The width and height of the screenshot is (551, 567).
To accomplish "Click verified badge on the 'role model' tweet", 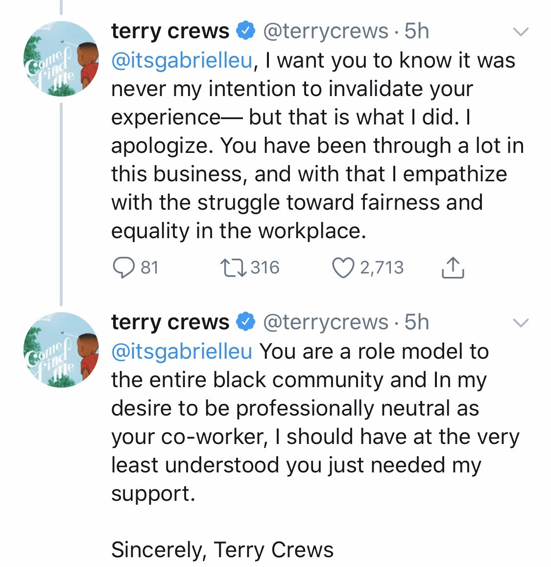I will click(246, 322).
